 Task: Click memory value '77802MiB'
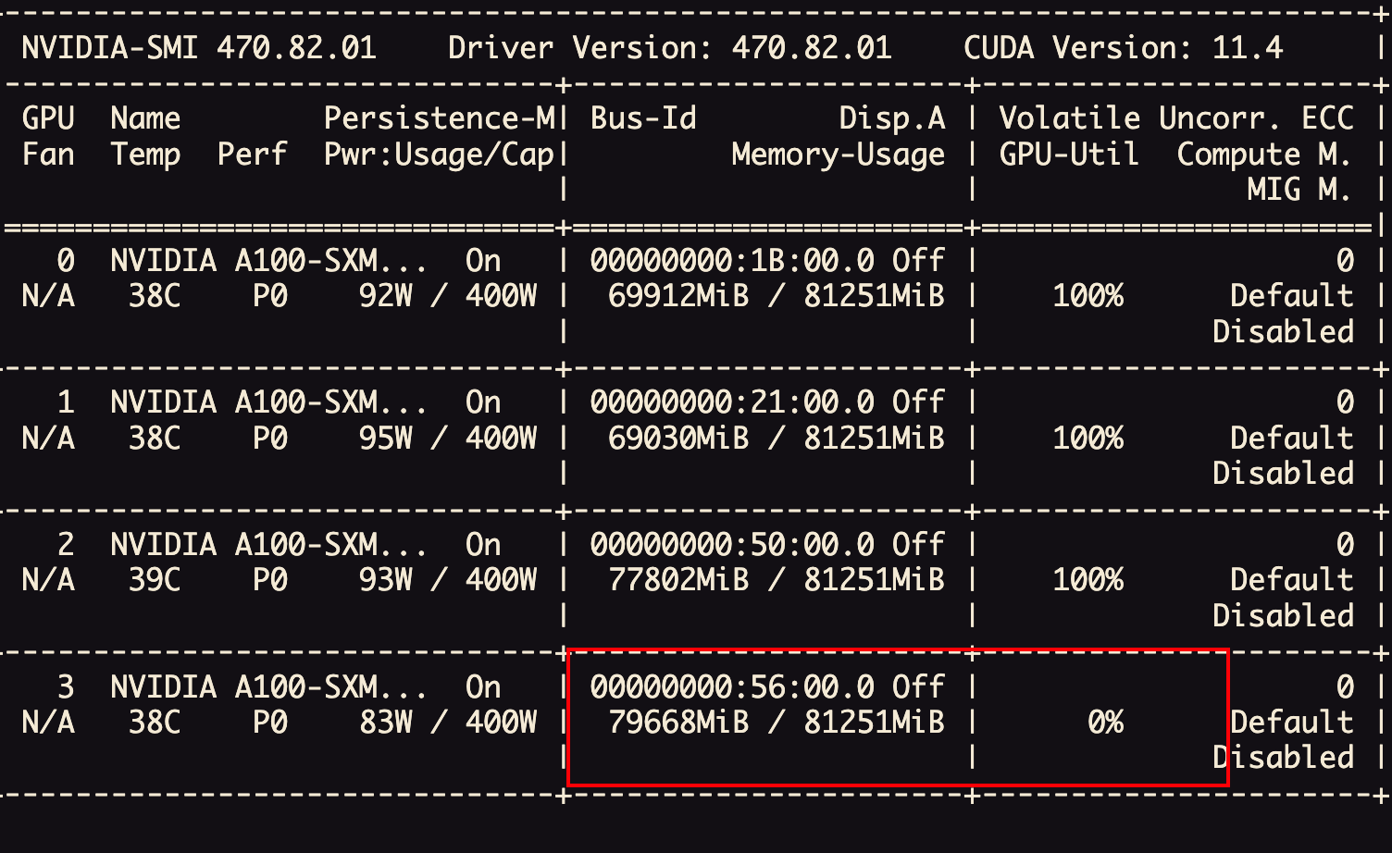678,580
